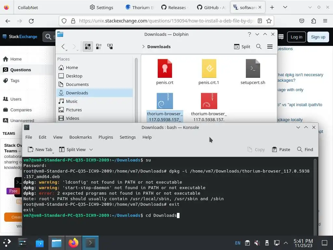Viewport: 333px width, 250px height.
Task: Open the Dolphin help question mark
Action: 249,34
